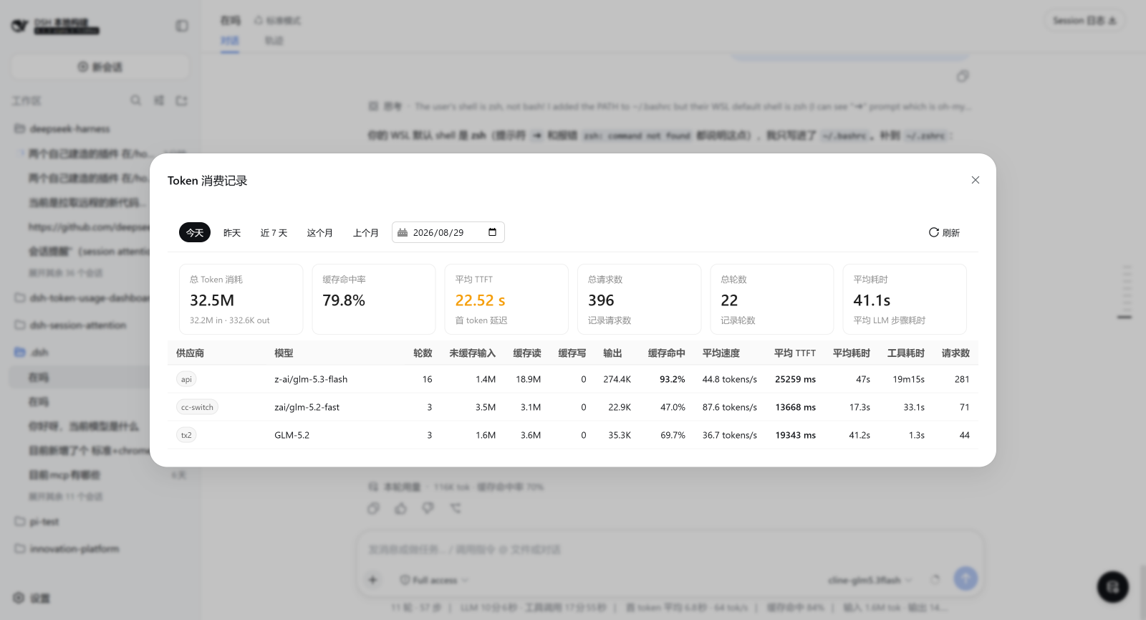Click the tx2 provider badge
This screenshot has width=1146, height=620.
(x=186, y=435)
